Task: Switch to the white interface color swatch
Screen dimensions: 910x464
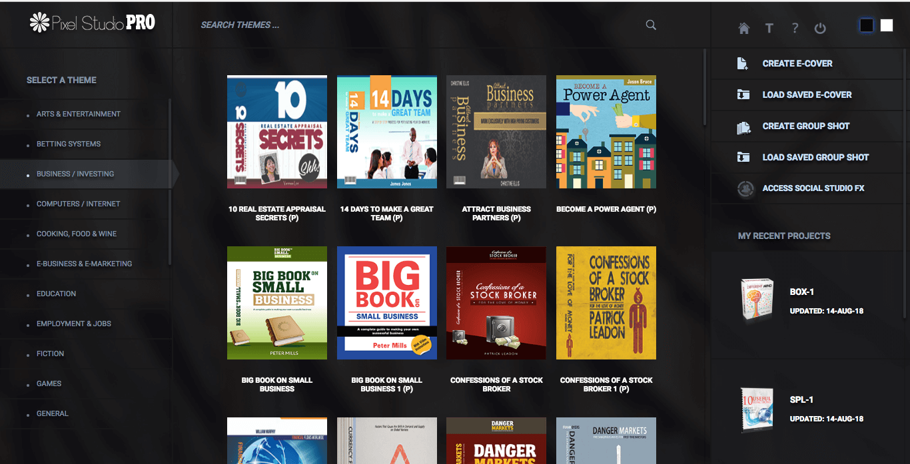Action: click(x=887, y=25)
